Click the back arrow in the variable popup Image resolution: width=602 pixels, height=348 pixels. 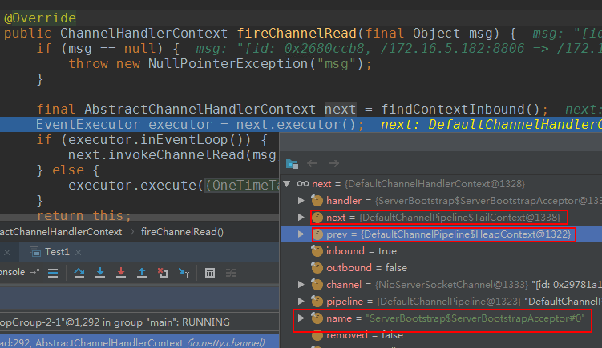point(313,164)
